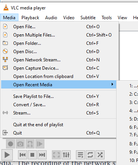Toggle the playlist button
Image resolution: width=138 pixels, height=165 pixels.
pyautogui.click(x=80, y=155)
